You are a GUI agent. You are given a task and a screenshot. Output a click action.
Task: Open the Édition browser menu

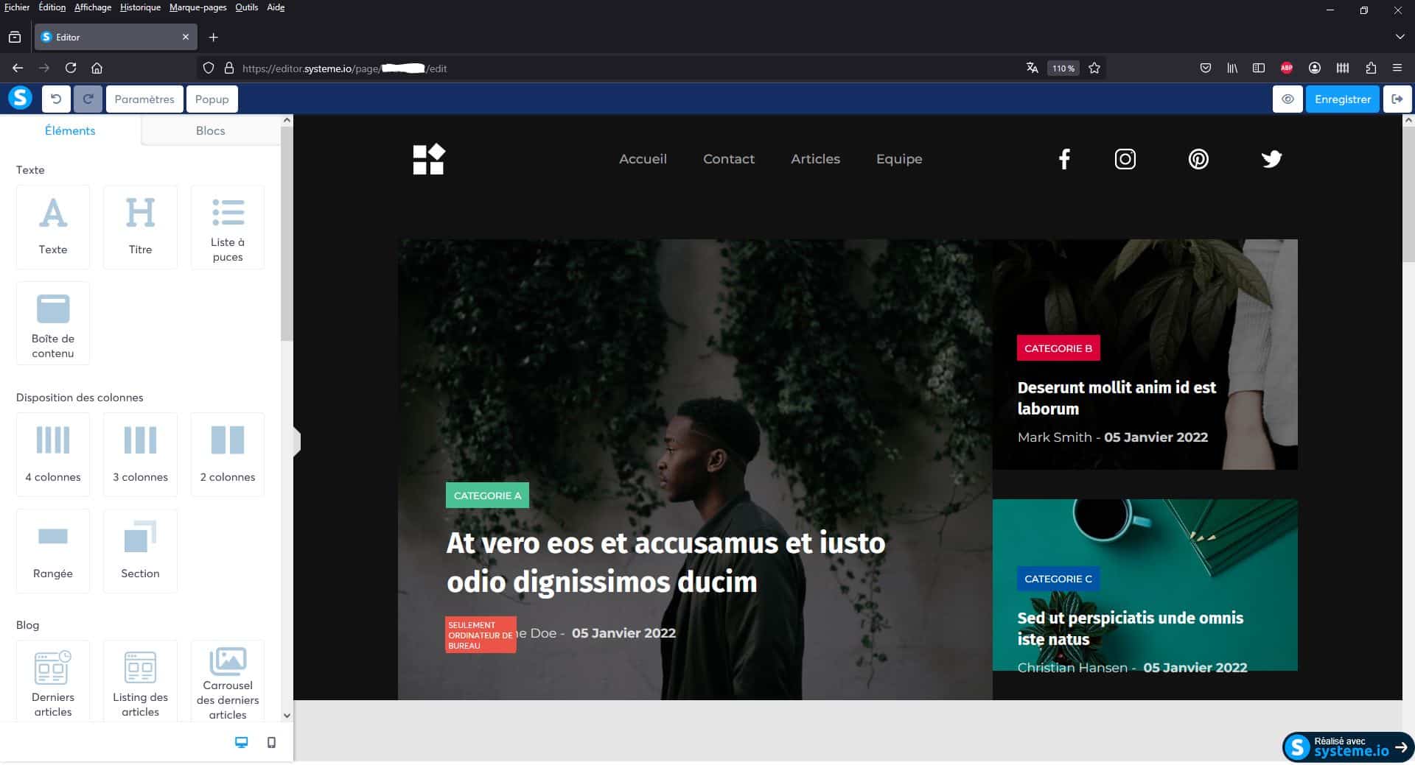coord(52,7)
